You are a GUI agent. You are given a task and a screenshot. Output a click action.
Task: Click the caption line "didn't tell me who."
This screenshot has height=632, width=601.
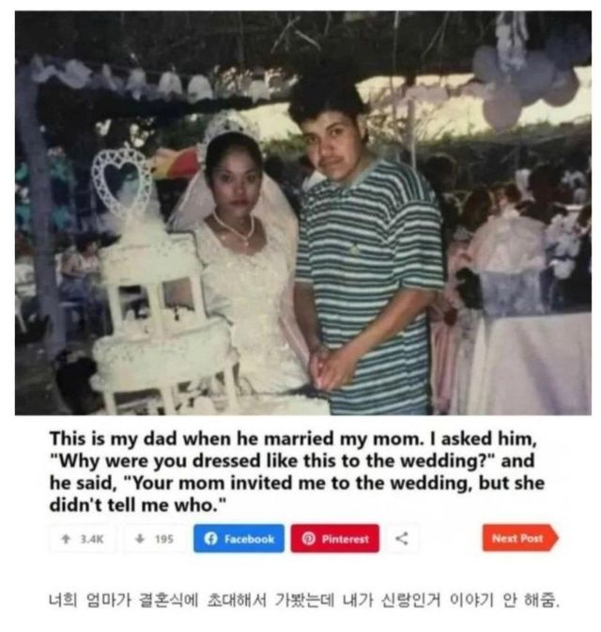[138, 504]
